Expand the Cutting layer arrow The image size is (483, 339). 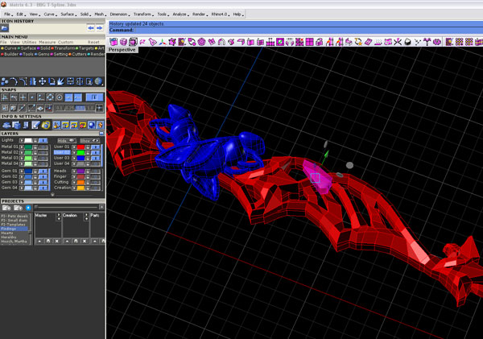coord(74,182)
